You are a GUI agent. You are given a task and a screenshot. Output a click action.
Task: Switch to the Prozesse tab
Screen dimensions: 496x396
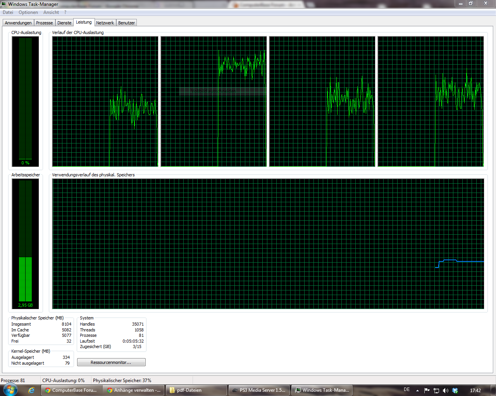click(45, 23)
